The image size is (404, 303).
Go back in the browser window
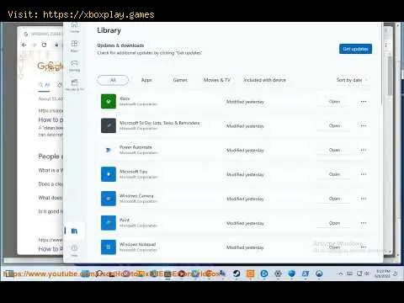click(24, 45)
